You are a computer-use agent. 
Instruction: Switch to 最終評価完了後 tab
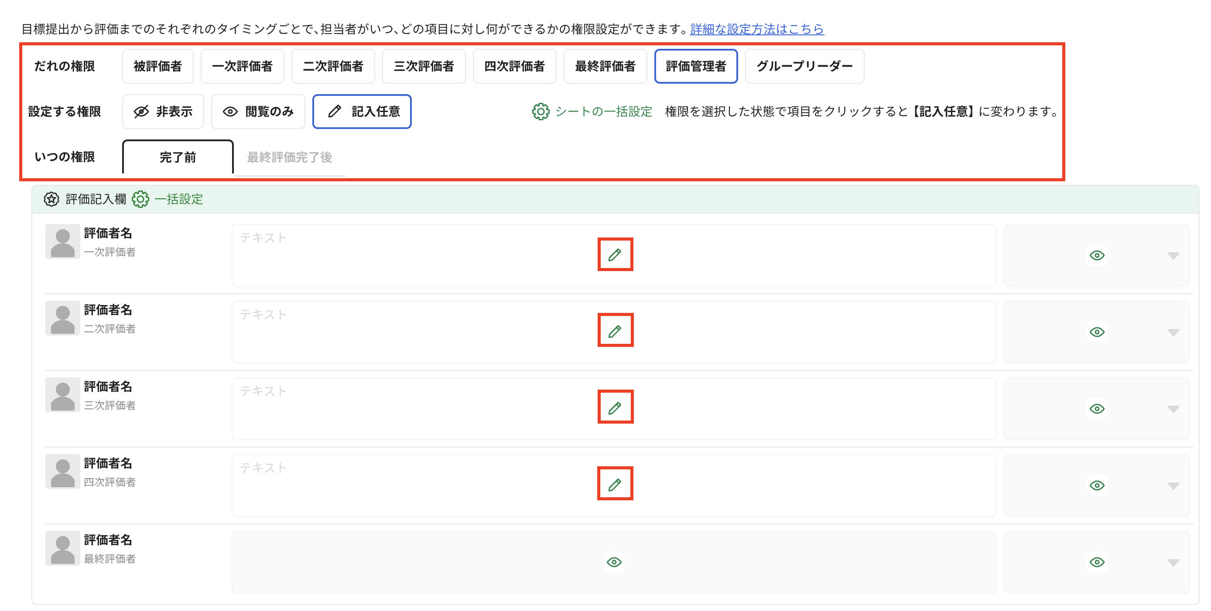[x=290, y=157]
